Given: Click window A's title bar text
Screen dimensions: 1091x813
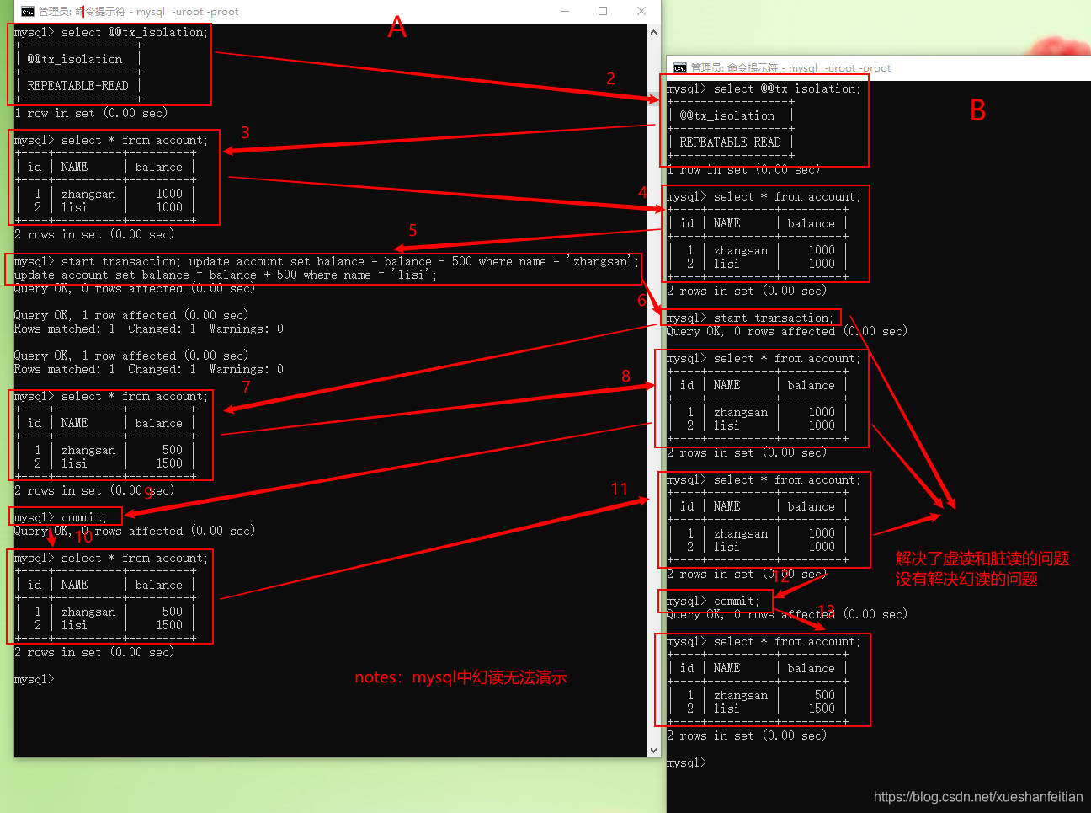Looking at the screenshot, I should 138,12.
